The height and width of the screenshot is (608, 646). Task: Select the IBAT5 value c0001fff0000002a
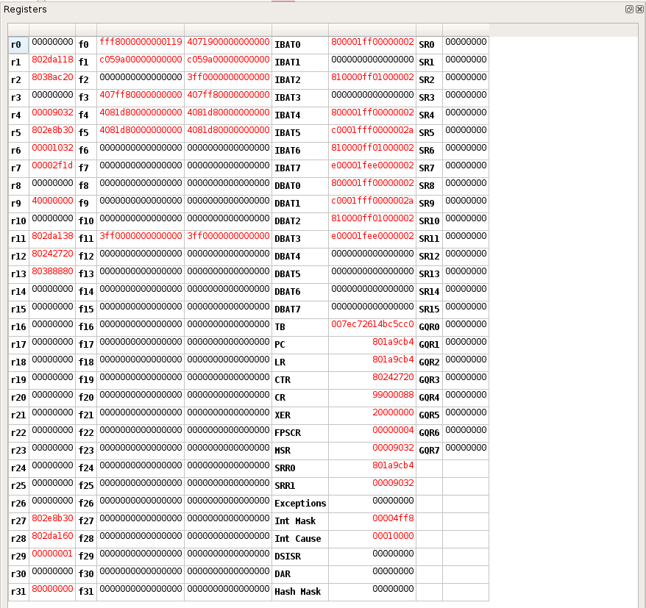(372, 130)
